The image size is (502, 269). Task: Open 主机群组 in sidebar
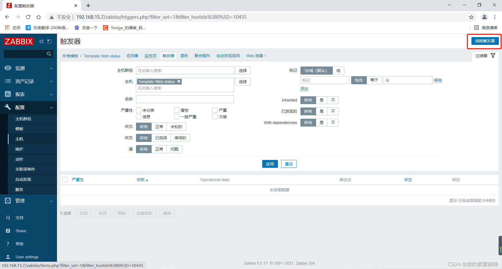(x=23, y=119)
